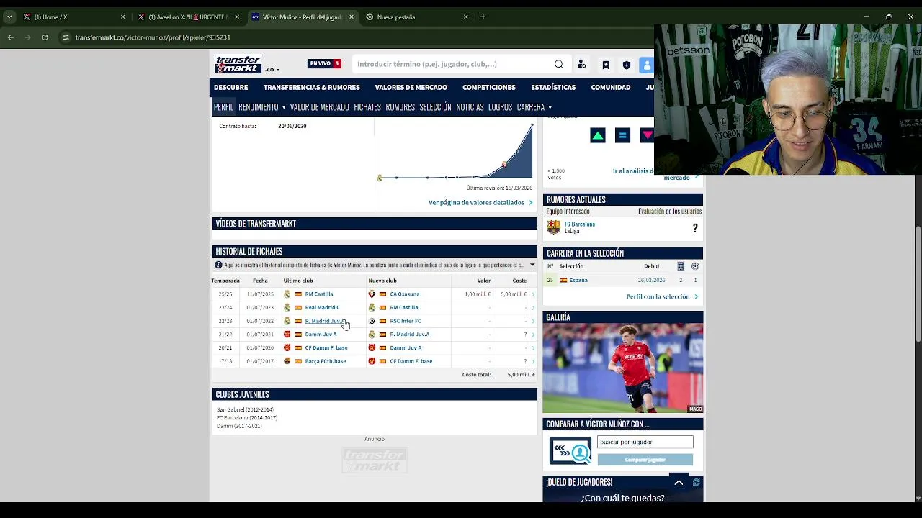Open details arrow for 17/18 transfer row
Image resolution: width=922 pixels, height=518 pixels.
point(533,361)
